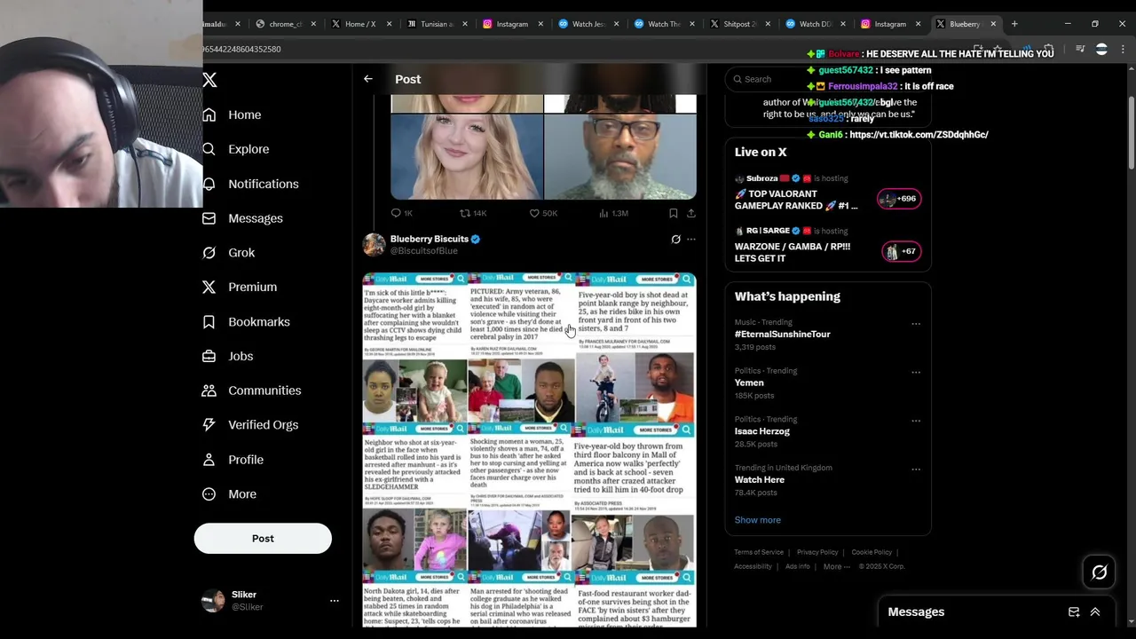
Task: Switch to the Shitpost browser tab
Action: [739, 24]
